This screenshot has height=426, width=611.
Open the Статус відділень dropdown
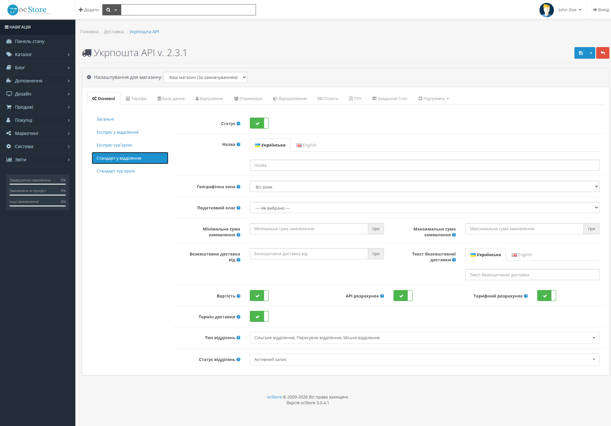pyautogui.click(x=424, y=359)
